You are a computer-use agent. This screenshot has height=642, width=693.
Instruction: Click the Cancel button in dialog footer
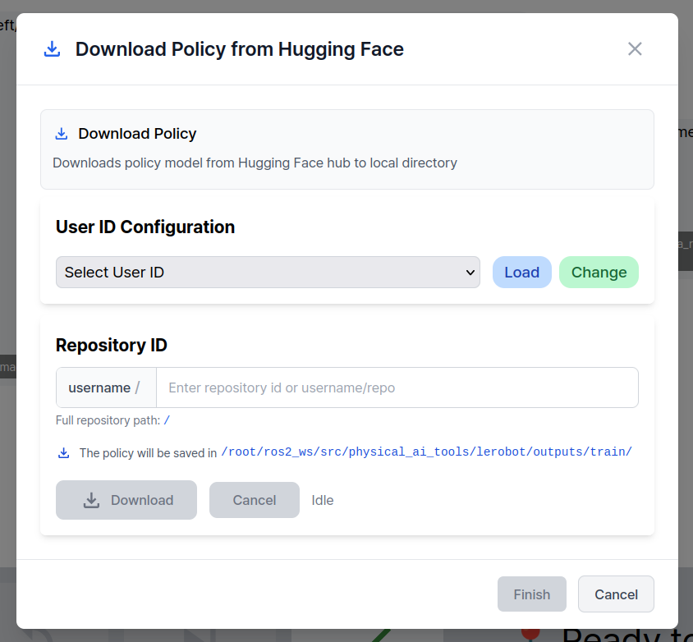[x=616, y=594]
